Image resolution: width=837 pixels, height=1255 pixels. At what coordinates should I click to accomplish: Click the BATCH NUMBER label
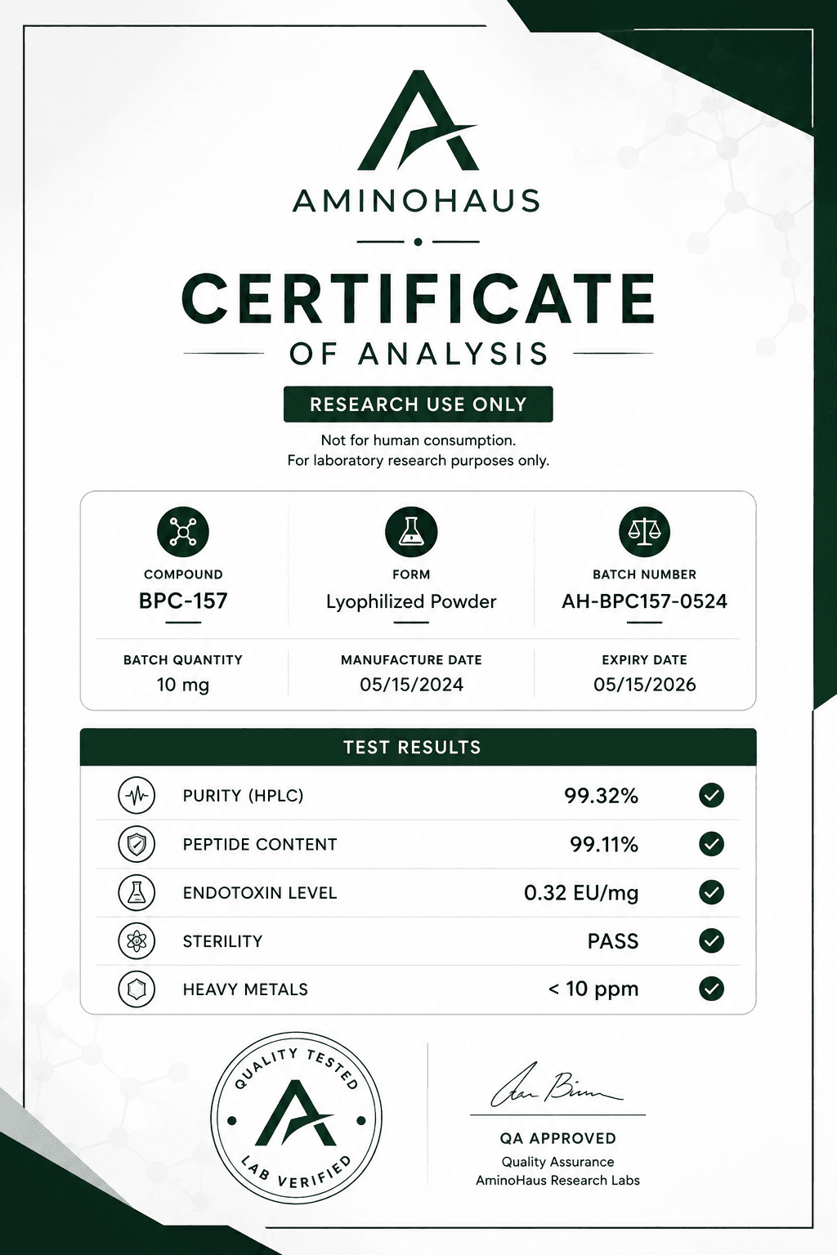644,574
